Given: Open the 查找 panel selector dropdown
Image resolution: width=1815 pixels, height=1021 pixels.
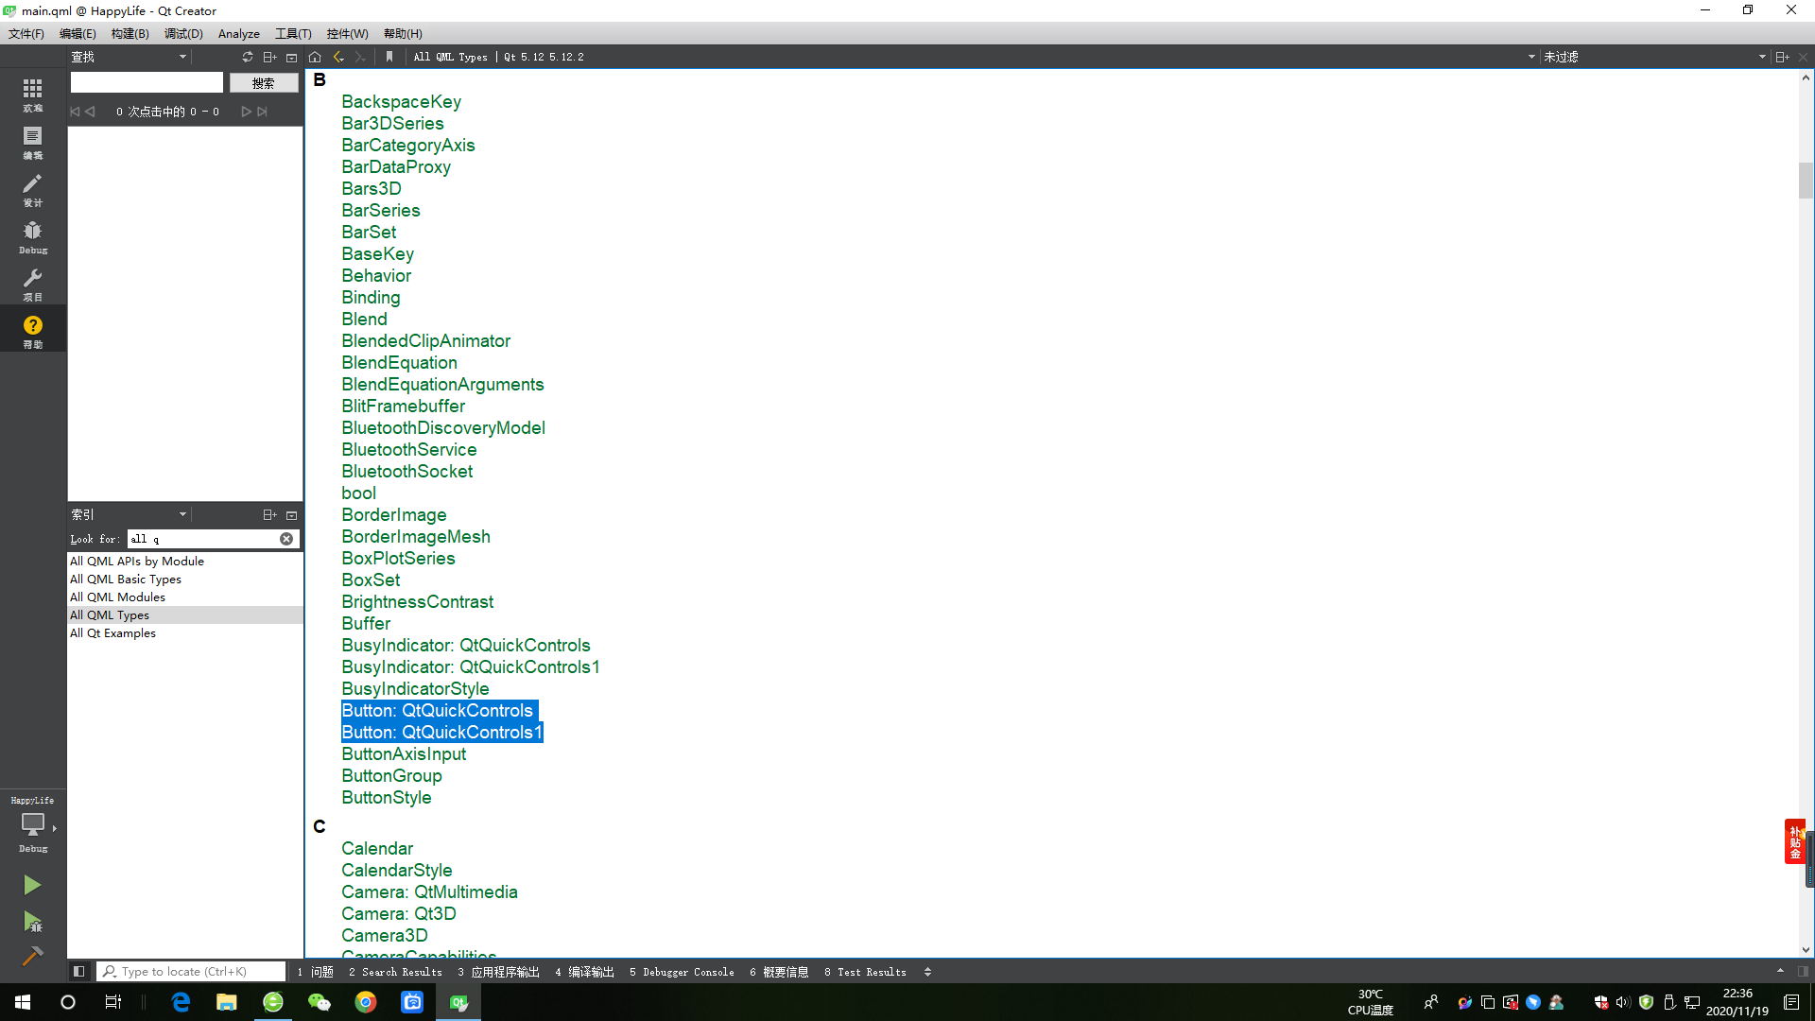Looking at the screenshot, I should pyautogui.click(x=182, y=57).
